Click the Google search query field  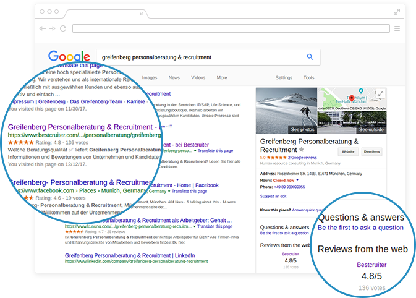(202, 57)
